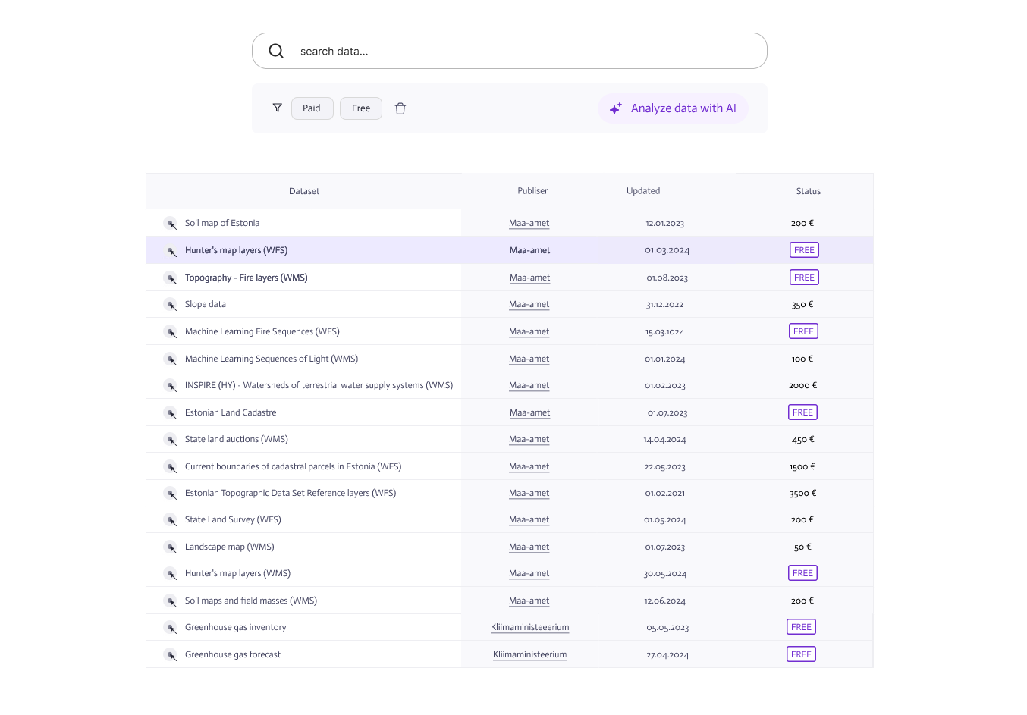1027x715 pixels.
Task: Click the icon next to Soil map of Estonia
Action: click(171, 223)
